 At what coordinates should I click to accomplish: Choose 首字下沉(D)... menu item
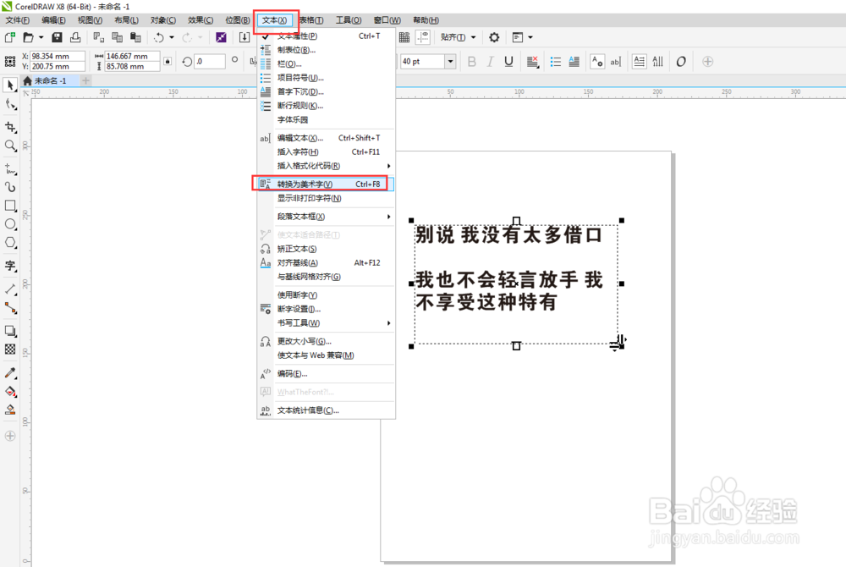[x=327, y=91]
